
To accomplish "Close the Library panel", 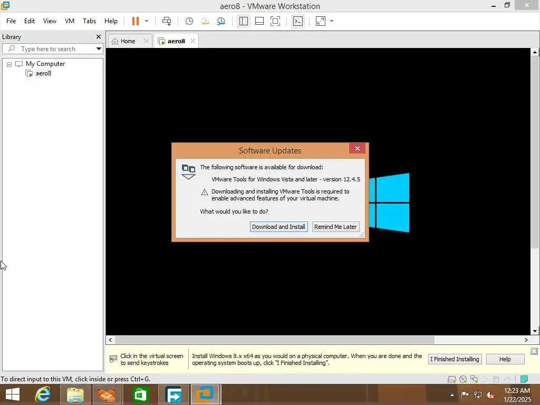I will 99,36.
